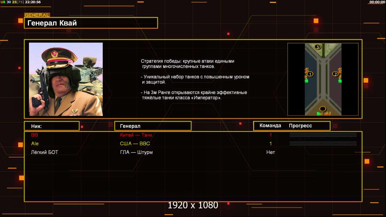Viewport: 386px width, 217px height.
Task: Click the Ник column header
Action: pyautogui.click(x=52, y=126)
